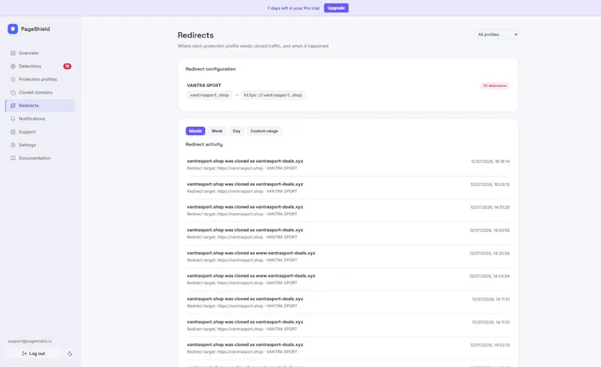Click the https://vantrasport.shop redirect target chip

pyautogui.click(x=273, y=95)
